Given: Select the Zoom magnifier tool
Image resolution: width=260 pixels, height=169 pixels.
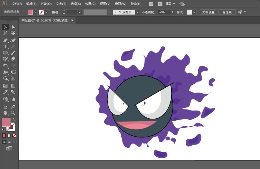Looking at the screenshot, I should point(13,113).
